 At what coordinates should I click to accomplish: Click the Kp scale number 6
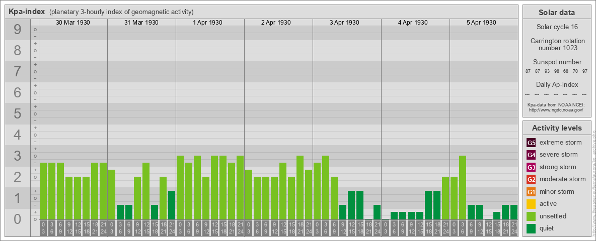(17, 92)
